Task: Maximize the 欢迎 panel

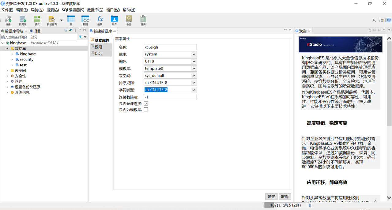Action: 389,30
